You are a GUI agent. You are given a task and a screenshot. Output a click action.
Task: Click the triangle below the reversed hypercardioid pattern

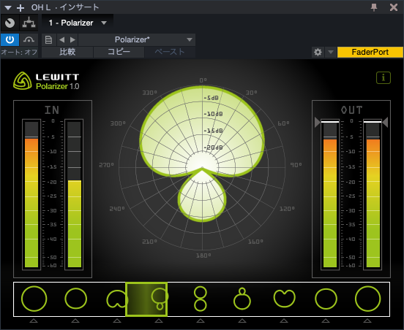(242, 321)
